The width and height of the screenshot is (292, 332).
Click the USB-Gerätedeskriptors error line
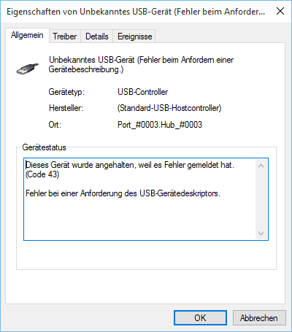coord(123,193)
